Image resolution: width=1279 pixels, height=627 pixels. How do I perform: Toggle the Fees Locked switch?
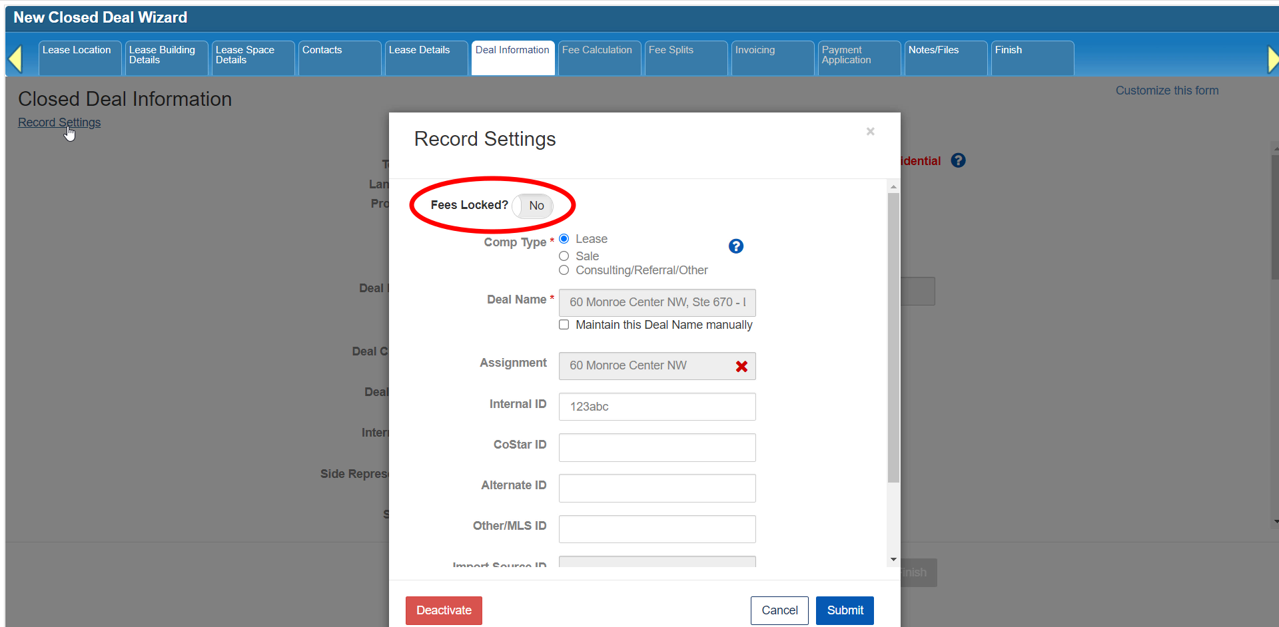click(533, 206)
